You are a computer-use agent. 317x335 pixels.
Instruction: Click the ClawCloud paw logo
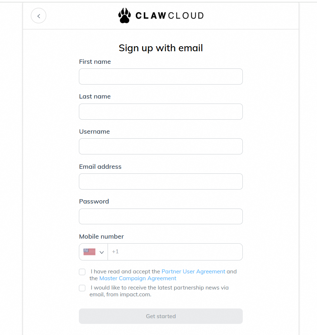124,16
